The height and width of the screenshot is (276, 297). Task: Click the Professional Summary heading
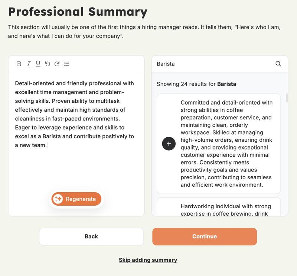(78, 12)
